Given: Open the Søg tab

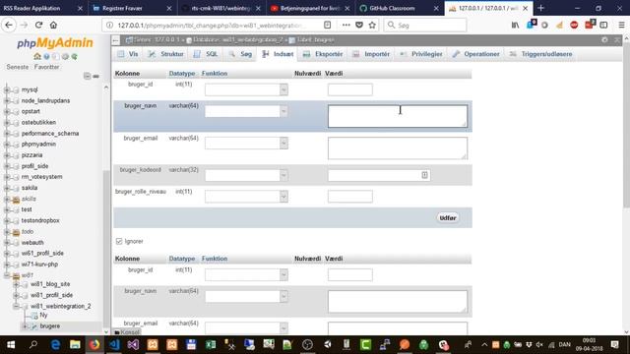Looking at the screenshot, I should [x=240, y=54].
